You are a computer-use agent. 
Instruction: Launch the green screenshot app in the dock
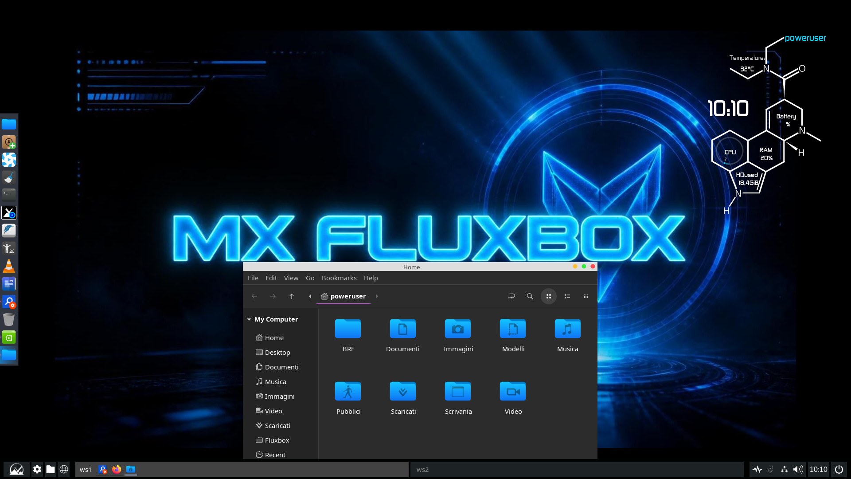point(9,338)
